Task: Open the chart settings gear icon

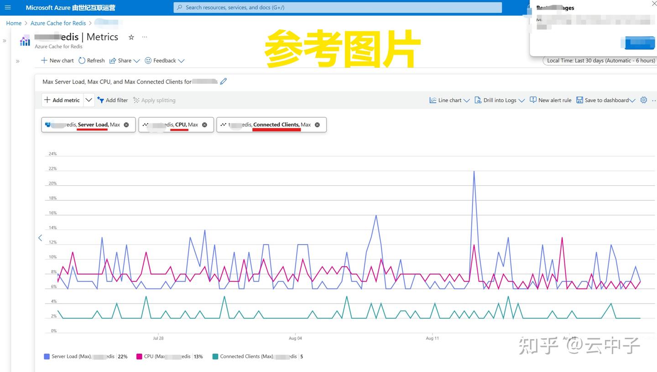Action: pyautogui.click(x=643, y=100)
